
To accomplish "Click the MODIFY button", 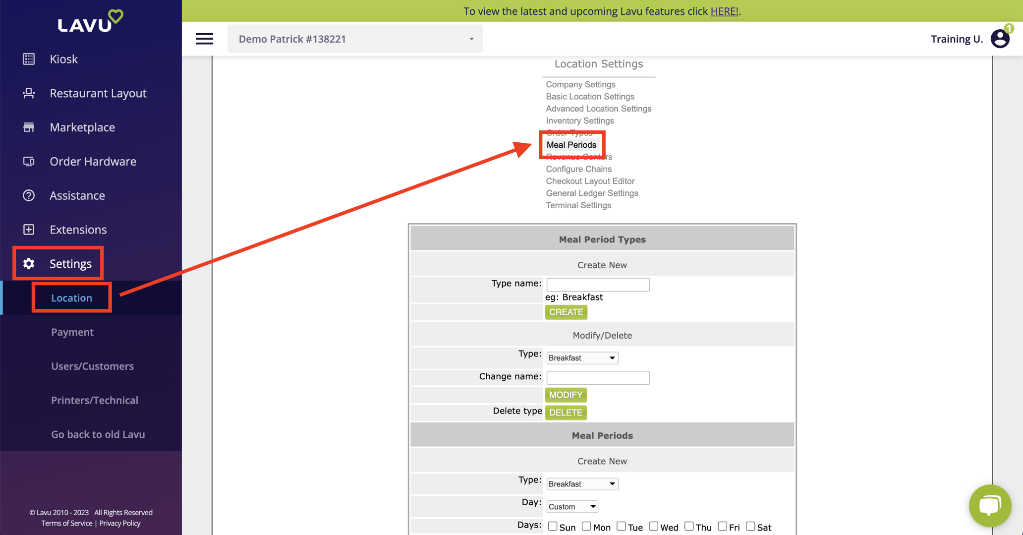I will [x=566, y=395].
